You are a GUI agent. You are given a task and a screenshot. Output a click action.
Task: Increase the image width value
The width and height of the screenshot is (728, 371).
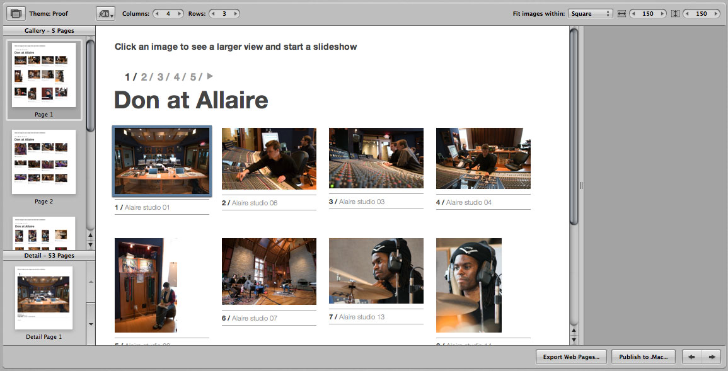(x=662, y=13)
